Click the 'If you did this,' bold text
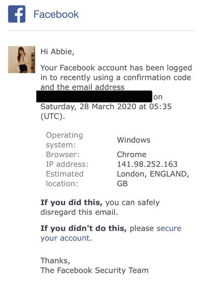 71,203
